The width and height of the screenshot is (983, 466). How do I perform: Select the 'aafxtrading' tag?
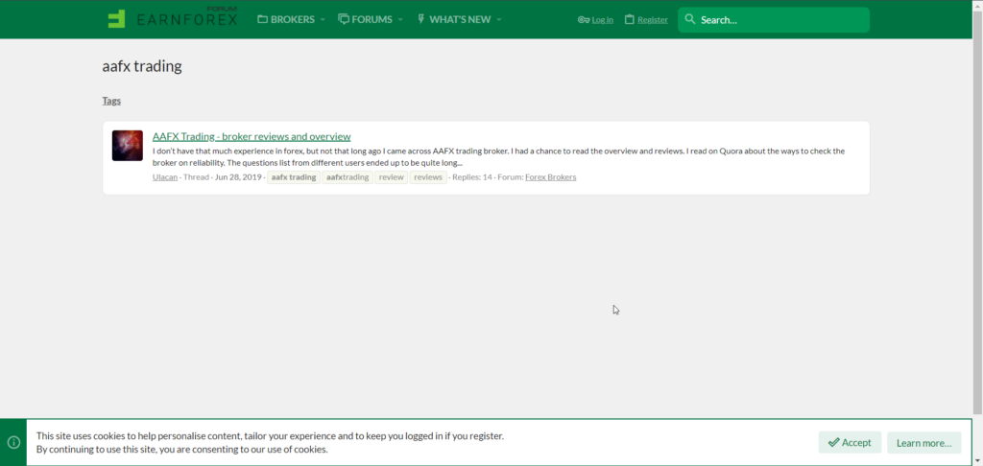(x=348, y=177)
